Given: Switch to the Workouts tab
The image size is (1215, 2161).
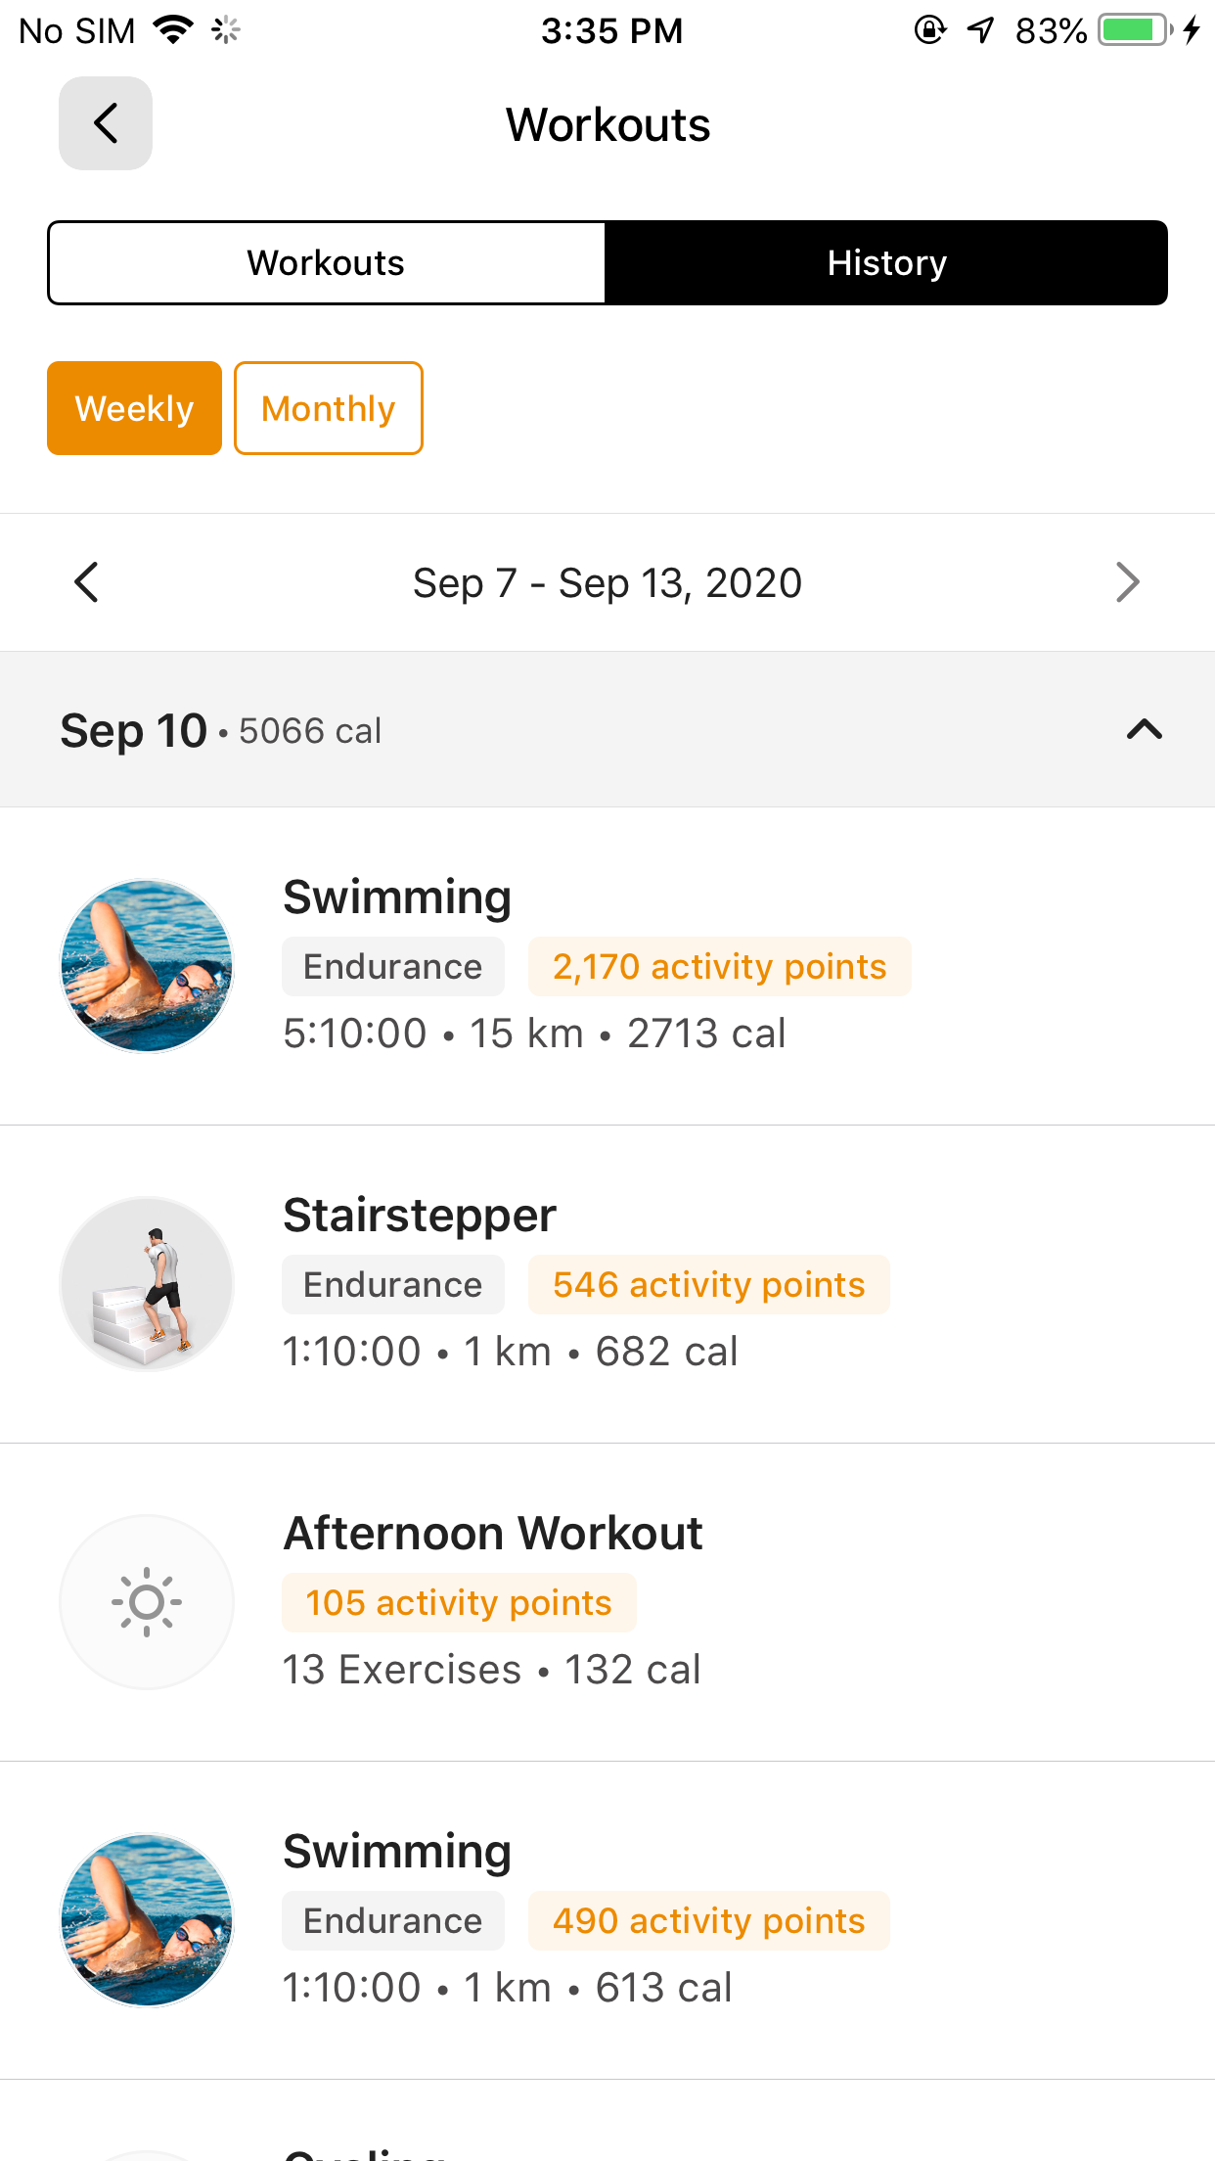Looking at the screenshot, I should 326,262.
